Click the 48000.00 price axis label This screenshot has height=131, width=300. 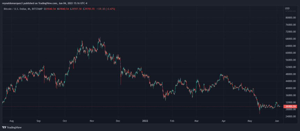coord(291,74)
